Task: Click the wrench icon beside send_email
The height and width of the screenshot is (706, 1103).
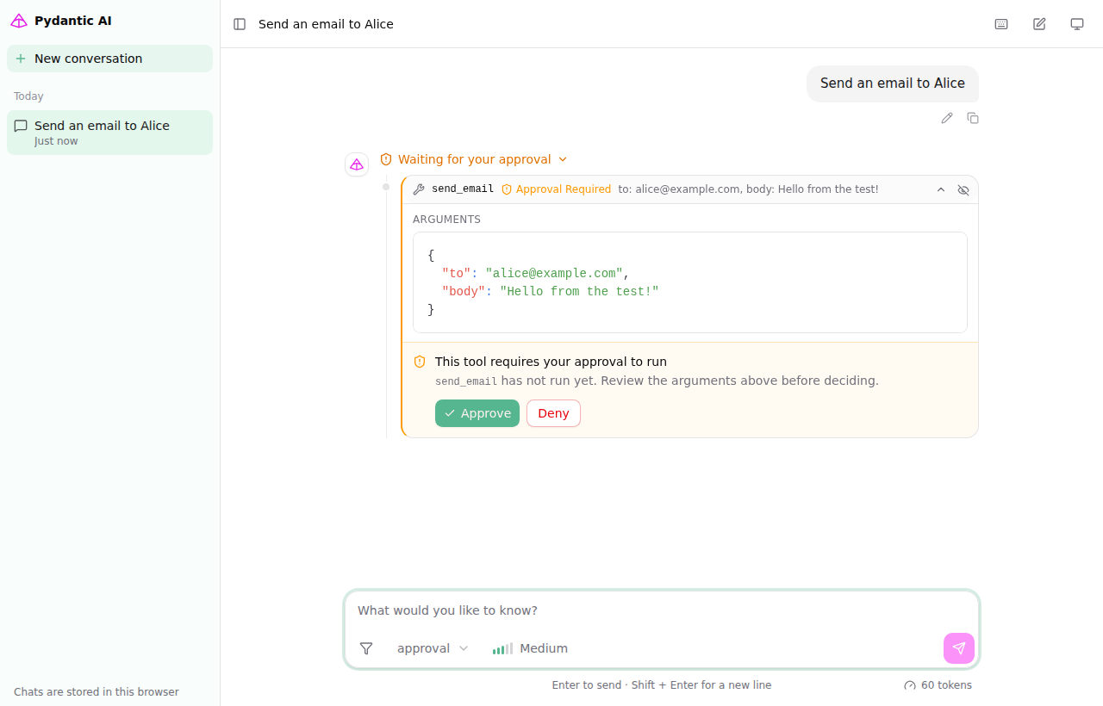Action: (419, 189)
